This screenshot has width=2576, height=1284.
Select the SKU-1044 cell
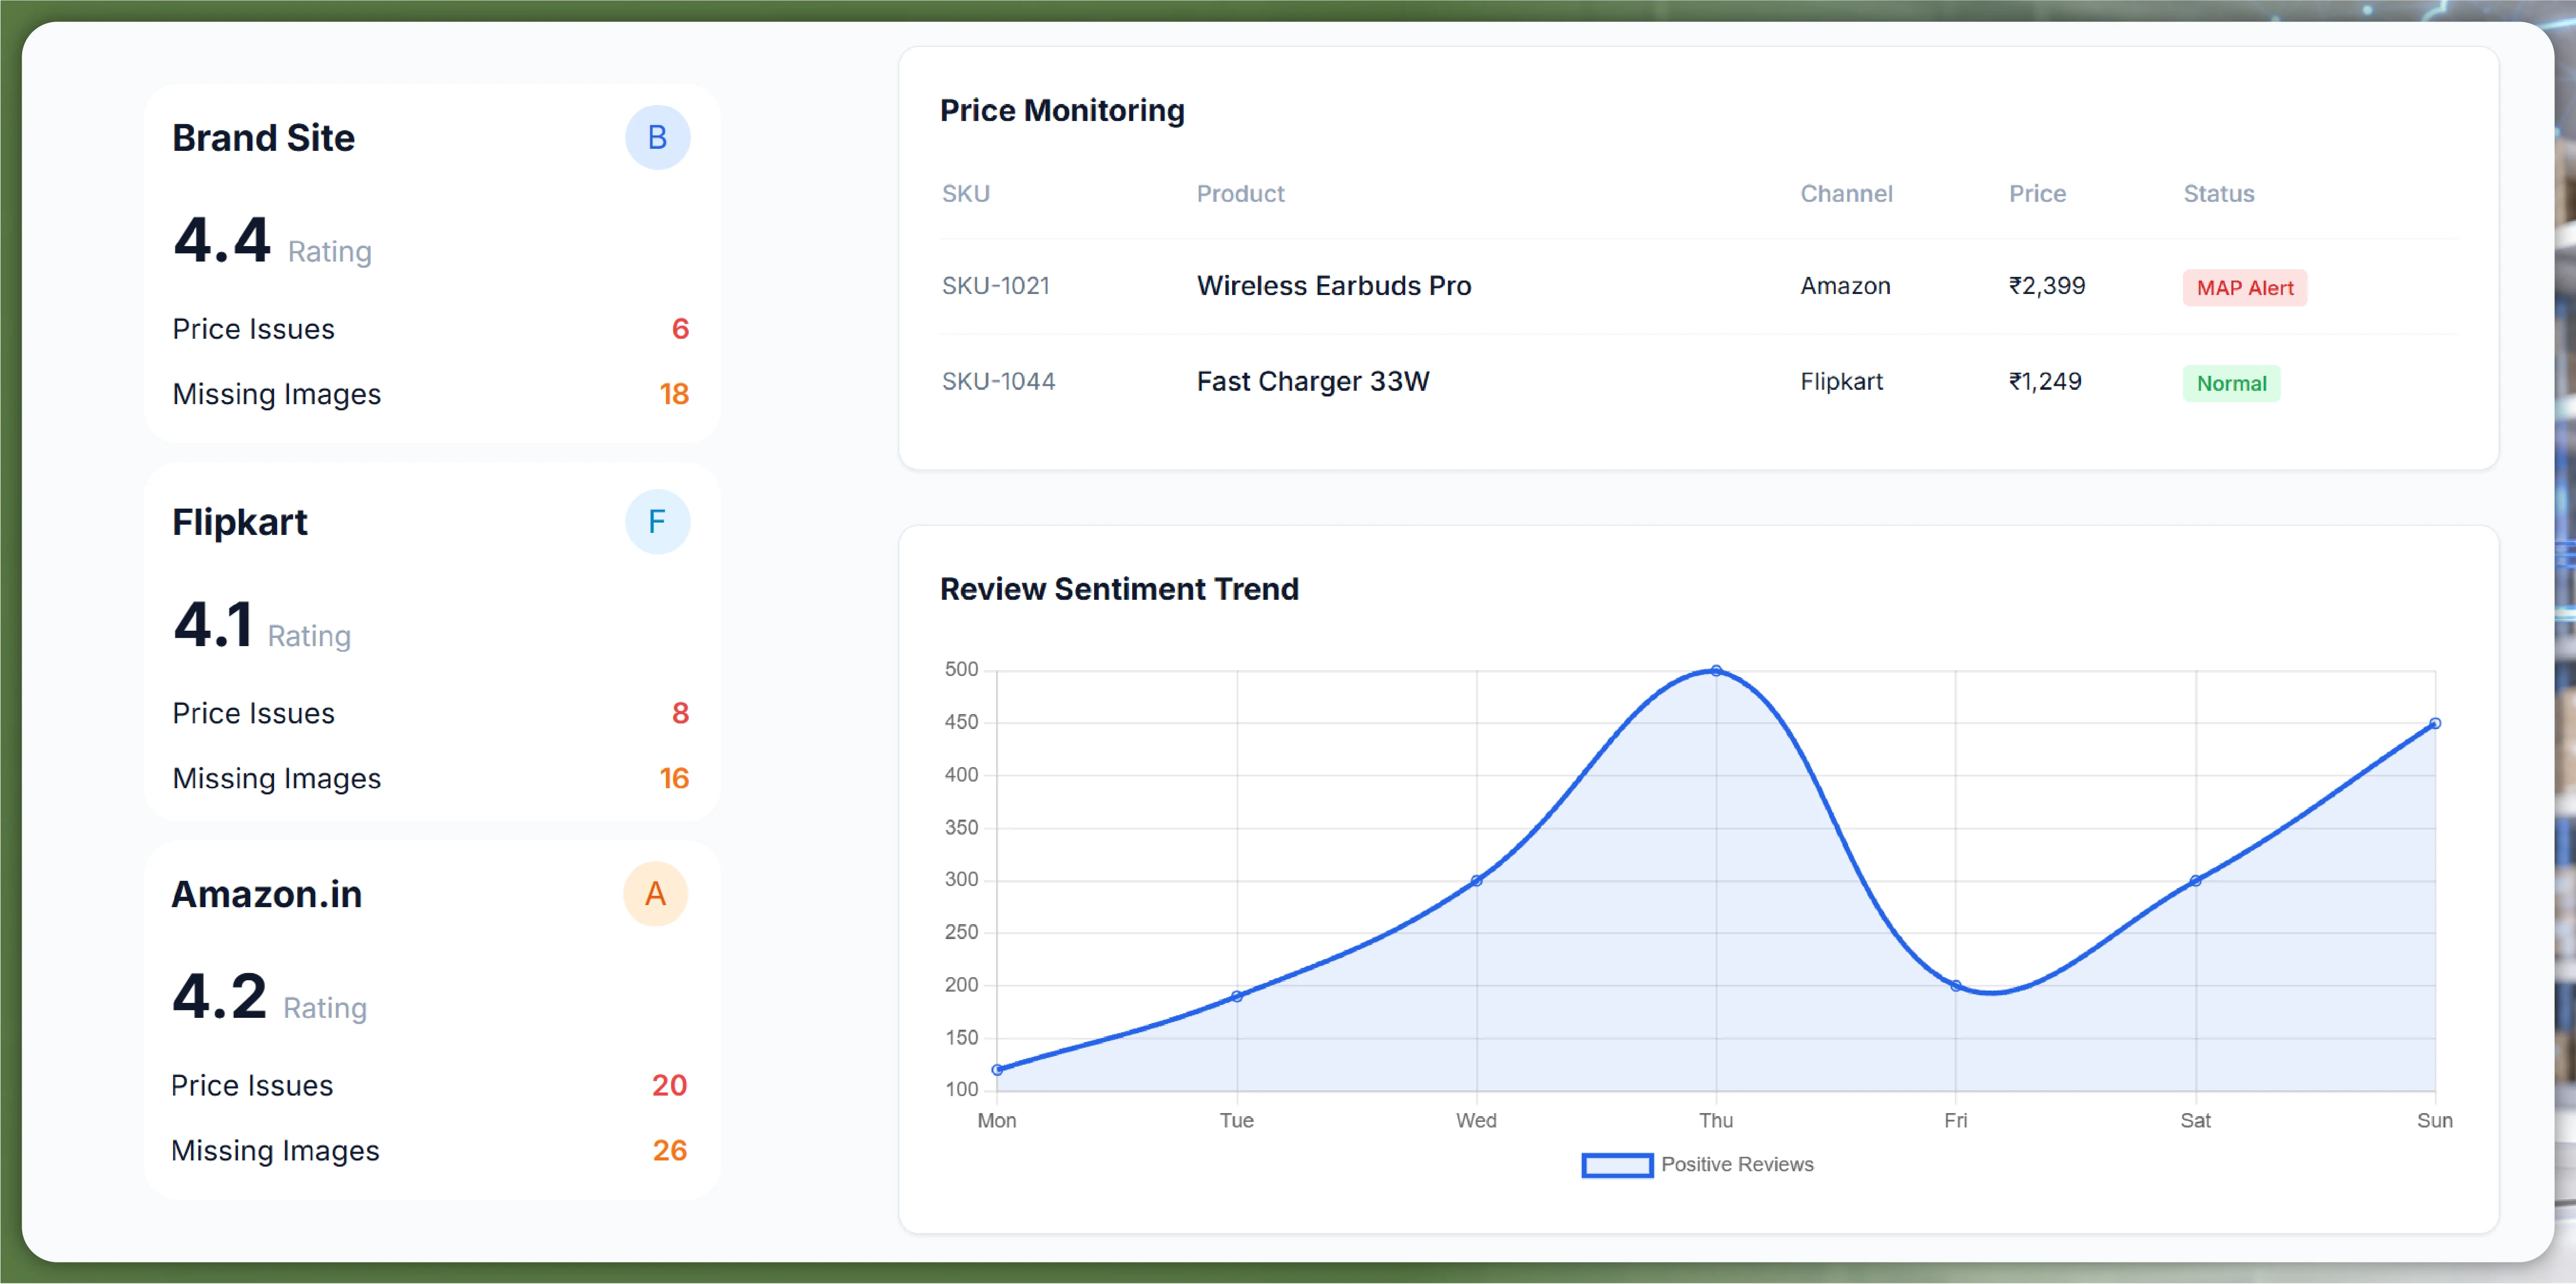tap(998, 381)
